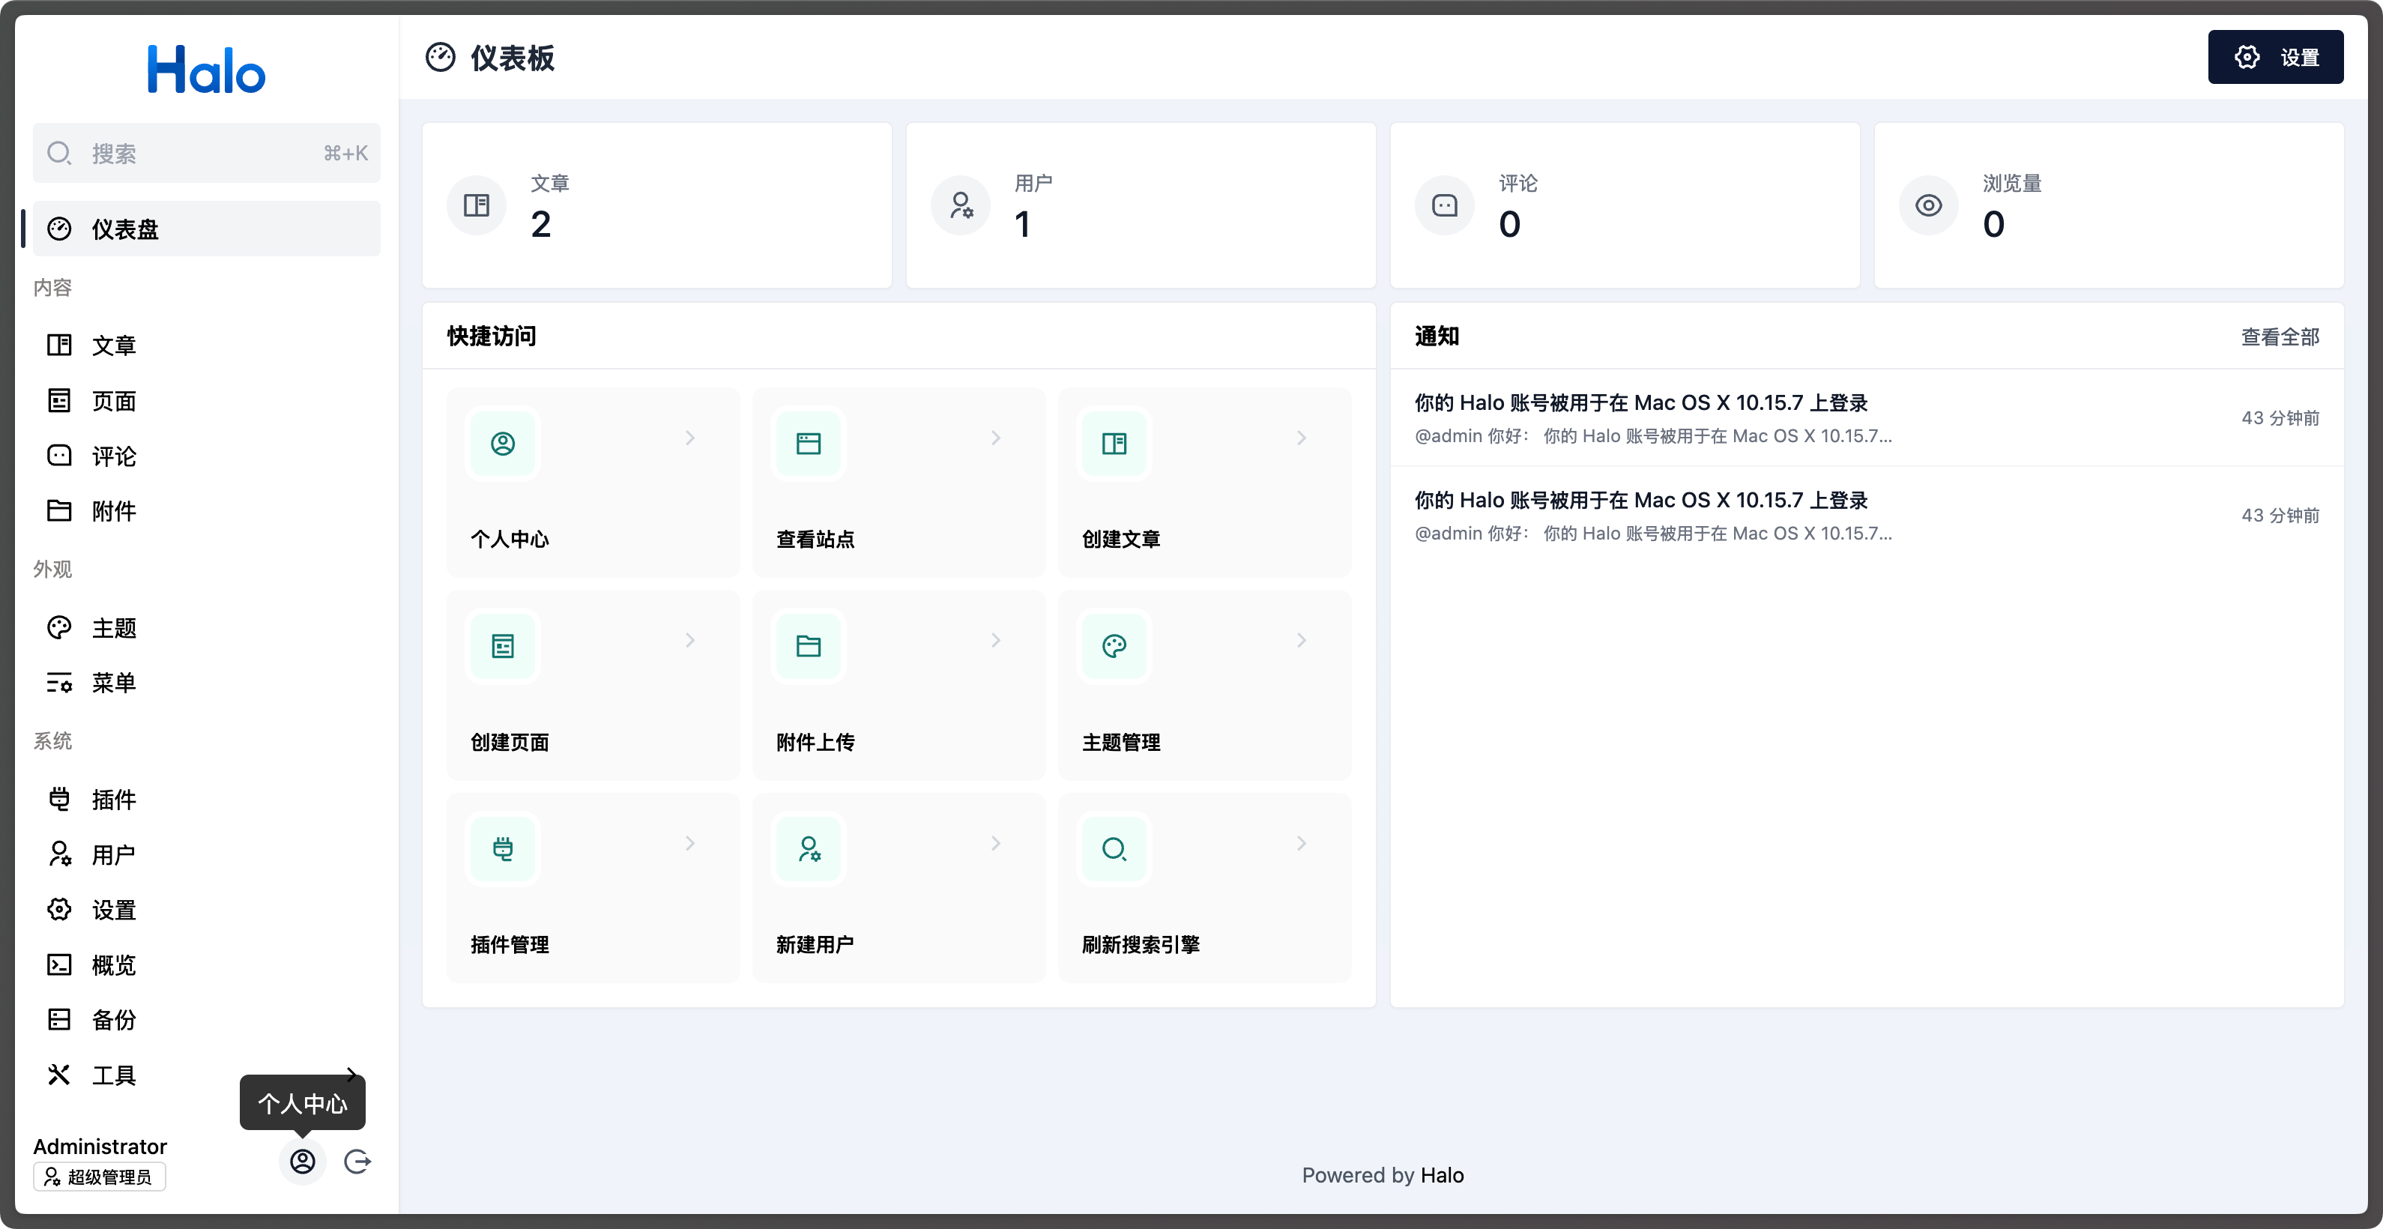
Task: Click the 设置 button at top right
Action: click(x=2275, y=58)
